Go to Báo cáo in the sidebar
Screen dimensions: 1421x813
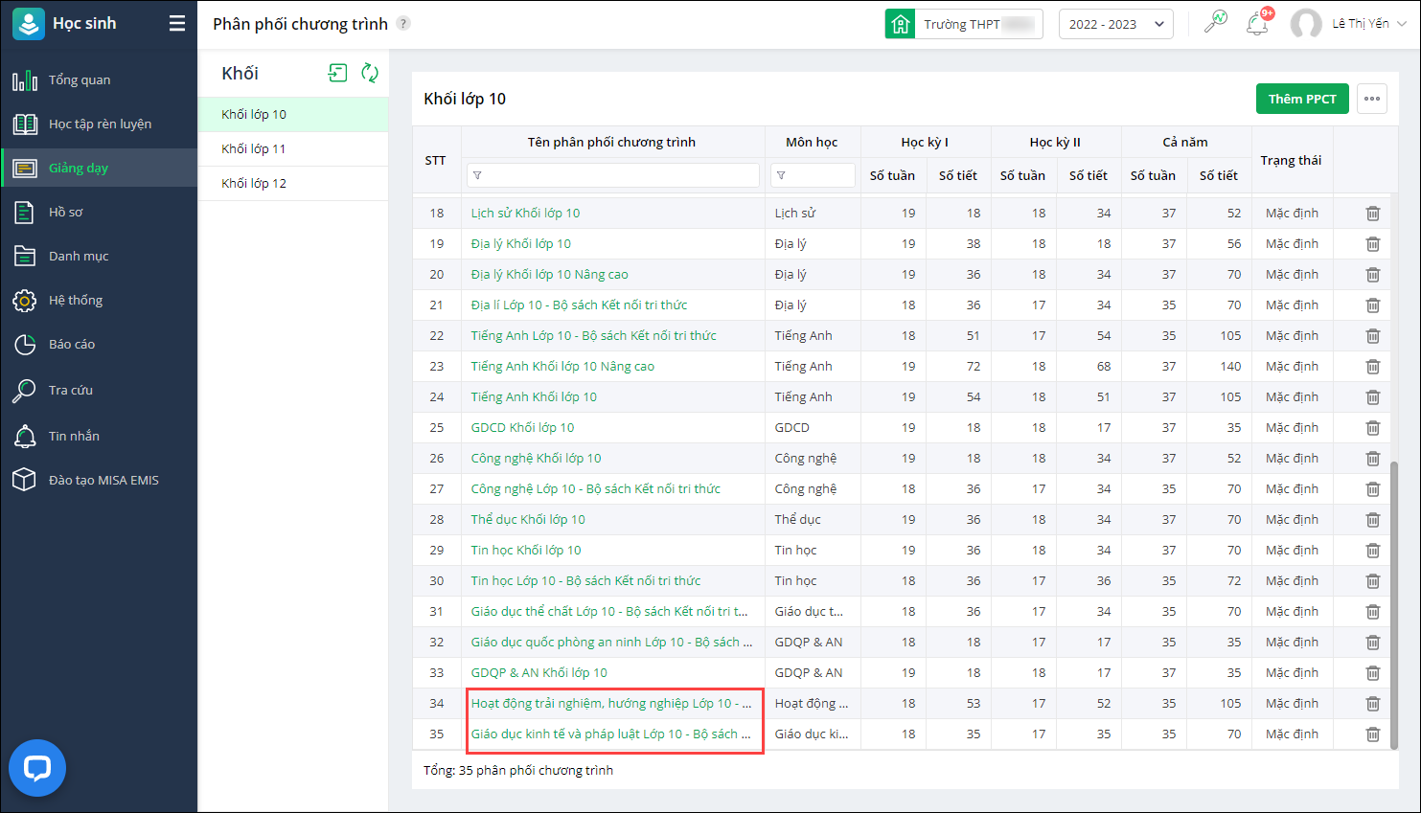click(x=72, y=345)
